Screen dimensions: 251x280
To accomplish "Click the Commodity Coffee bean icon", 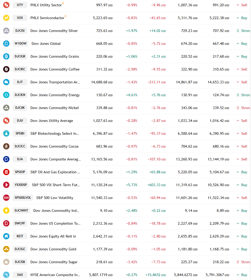I will coord(6,69).
